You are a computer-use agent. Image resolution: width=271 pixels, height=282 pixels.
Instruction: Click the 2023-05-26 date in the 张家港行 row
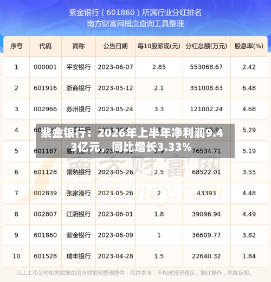pyautogui.click(x=115, y=193)
